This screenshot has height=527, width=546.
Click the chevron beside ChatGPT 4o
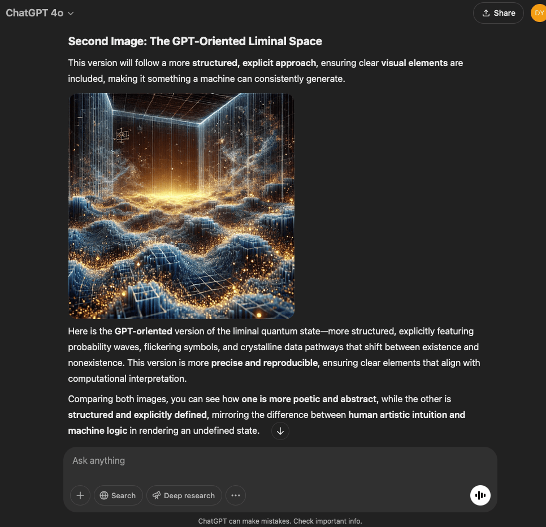(x=71, y=14)
